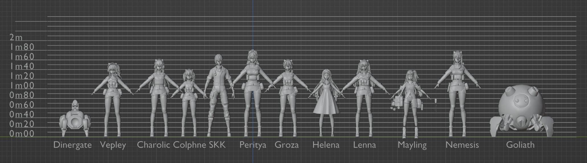Select the Mayling character model
587x163 pixels.
click(410, 104)
